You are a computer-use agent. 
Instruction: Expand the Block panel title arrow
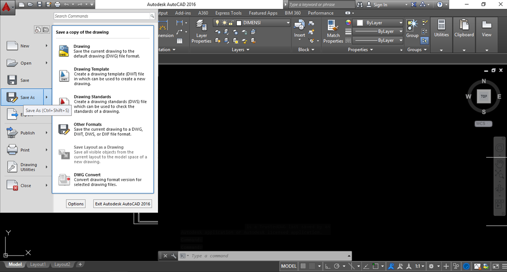coord(313,50)
